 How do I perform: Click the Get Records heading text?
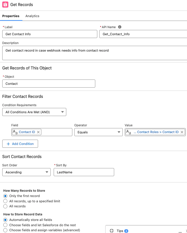tap(22, 5)
